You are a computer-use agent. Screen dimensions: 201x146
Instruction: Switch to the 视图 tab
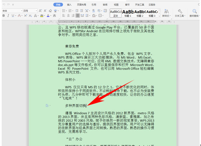click(x=116, y=5)
